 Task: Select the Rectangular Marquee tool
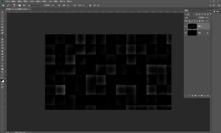coord(2,15)
